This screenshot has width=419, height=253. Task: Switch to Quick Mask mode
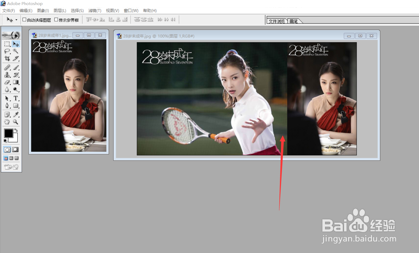tap(16, 150)
